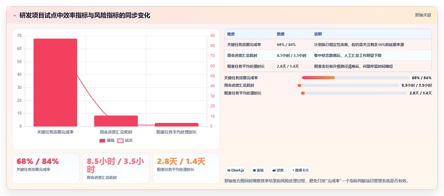Click the 阻塞任务平均处理时长 caption in stat card
The image size is (444, 196).
(x=176, y=170)
